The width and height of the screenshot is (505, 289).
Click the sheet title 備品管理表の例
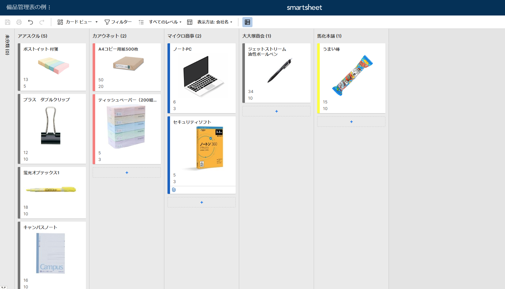[26, 7]
